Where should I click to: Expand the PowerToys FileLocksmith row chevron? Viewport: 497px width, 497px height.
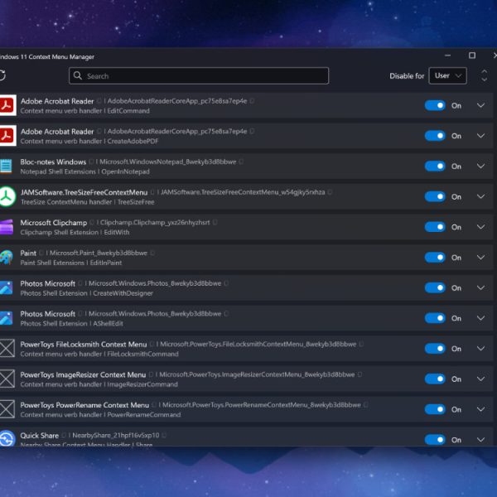coord(480,349)
